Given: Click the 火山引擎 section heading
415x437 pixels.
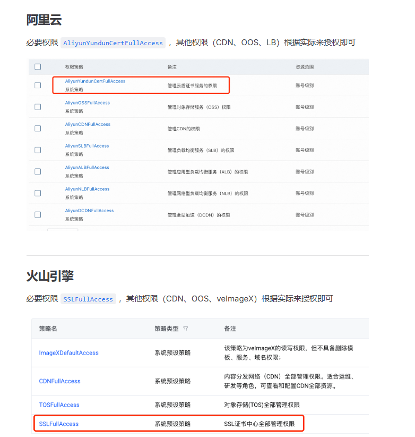Looking at the screenshot, I should click(50, 276).
